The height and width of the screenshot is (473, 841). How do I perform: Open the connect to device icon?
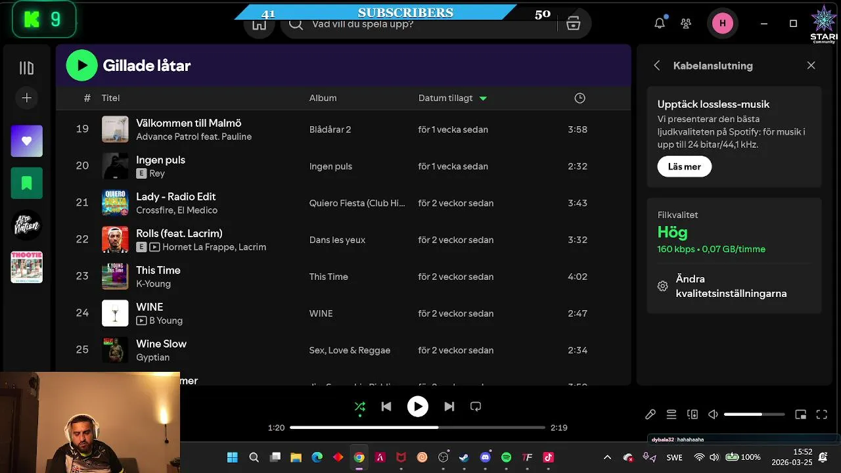[x=693, y=415]
